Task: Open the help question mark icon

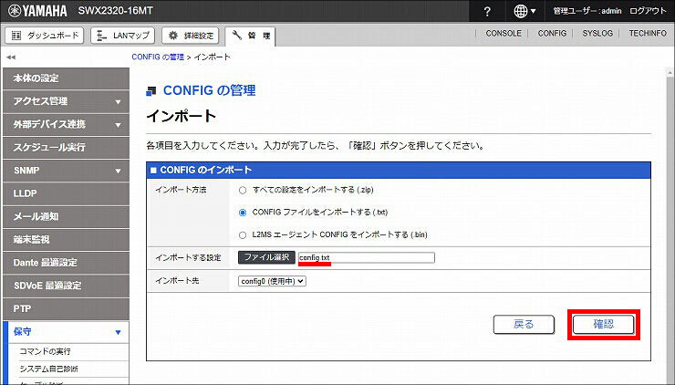Action: coord(487,12)
